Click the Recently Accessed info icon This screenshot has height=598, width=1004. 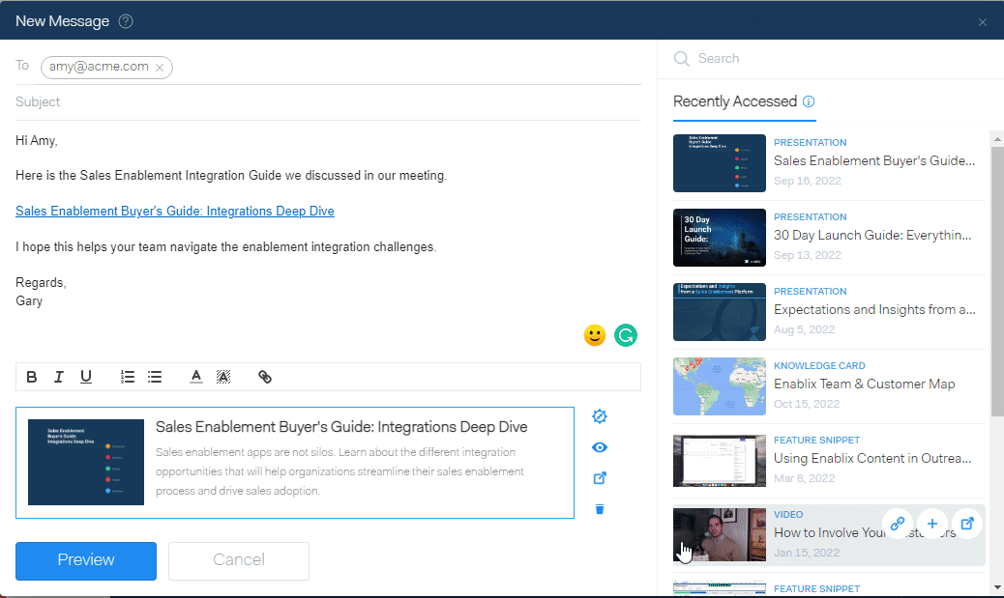click(809, 101)
